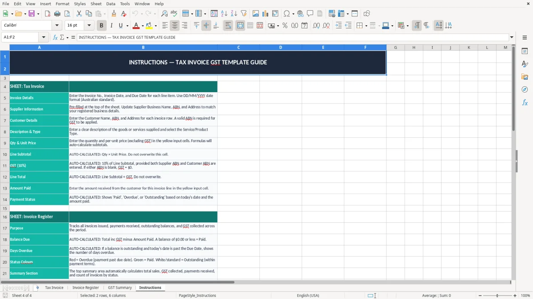The width and height of the screenshot is (533, 299).
Task: Toggle Center Vertically alignment
Action: (206, 26)
